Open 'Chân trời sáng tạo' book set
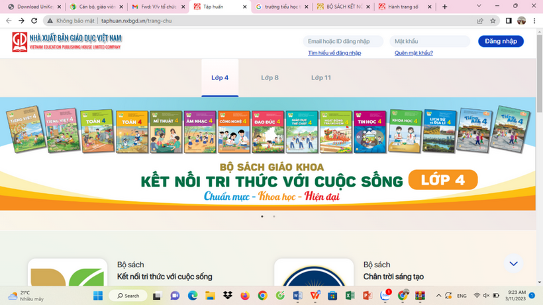543x305 pixels. pyautogui.click(x=393, y=277)
